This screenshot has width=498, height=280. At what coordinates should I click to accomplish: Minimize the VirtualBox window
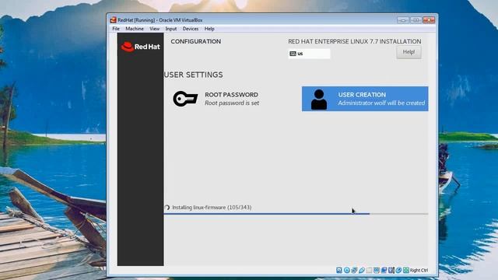click(403, 20)
